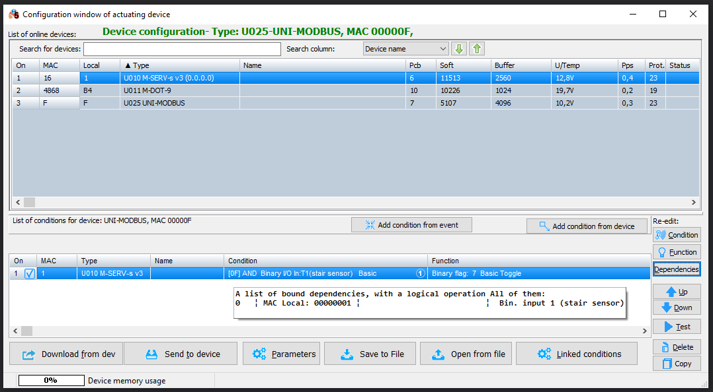Toggle the condition row 1 checkbox

(x=30, y=274)
